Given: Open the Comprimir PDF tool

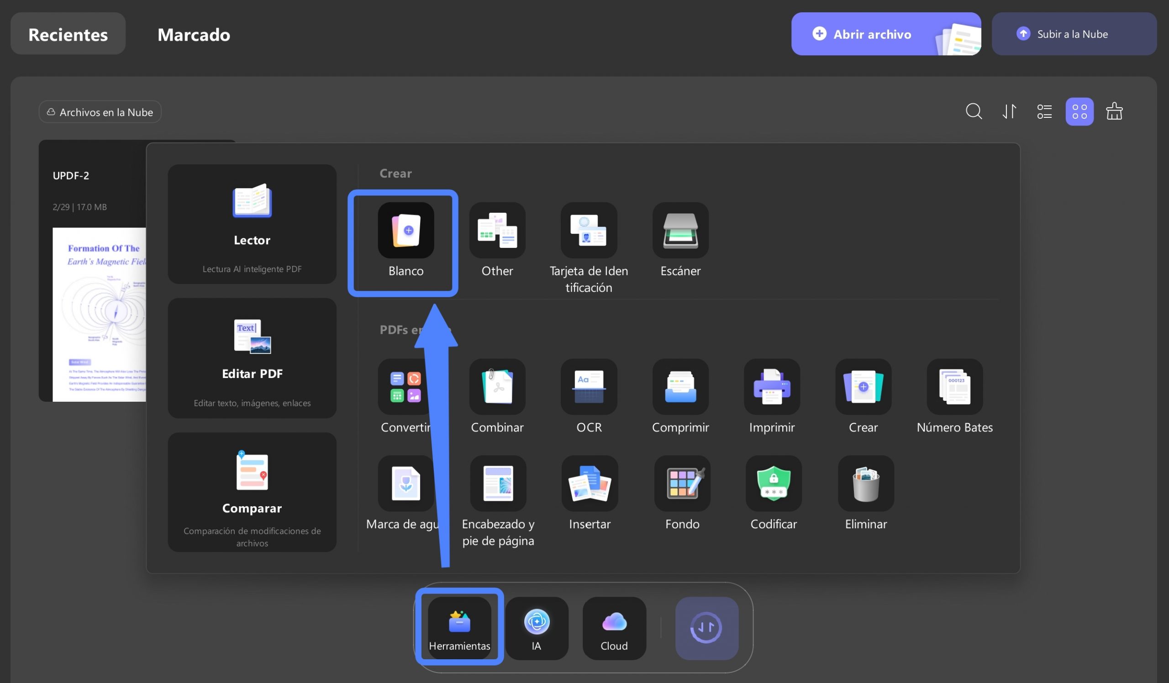Looking at the screenshot, I should (x=680, y=387).
